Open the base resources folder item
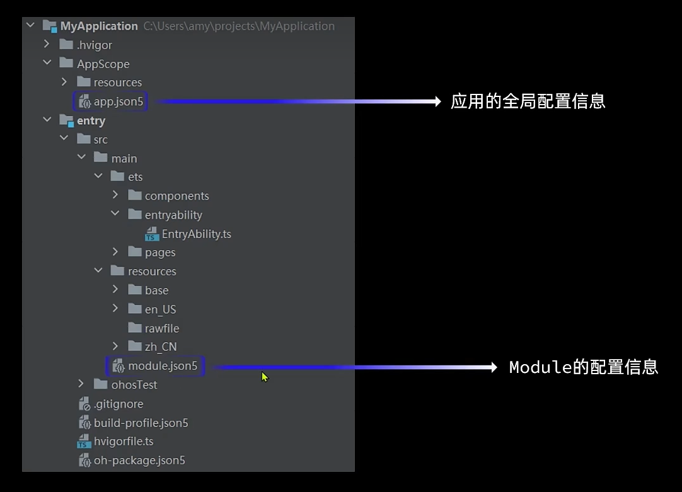Image resolution: width=682 pixels, height=492 pixels. click(156, 290)
